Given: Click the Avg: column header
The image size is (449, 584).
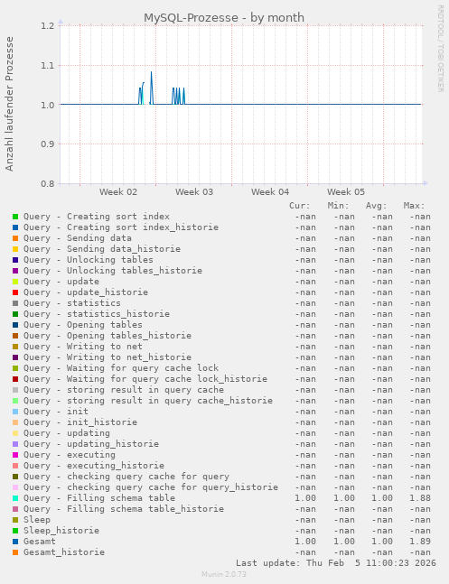Looking at the screenshot, I should [377, 206].
